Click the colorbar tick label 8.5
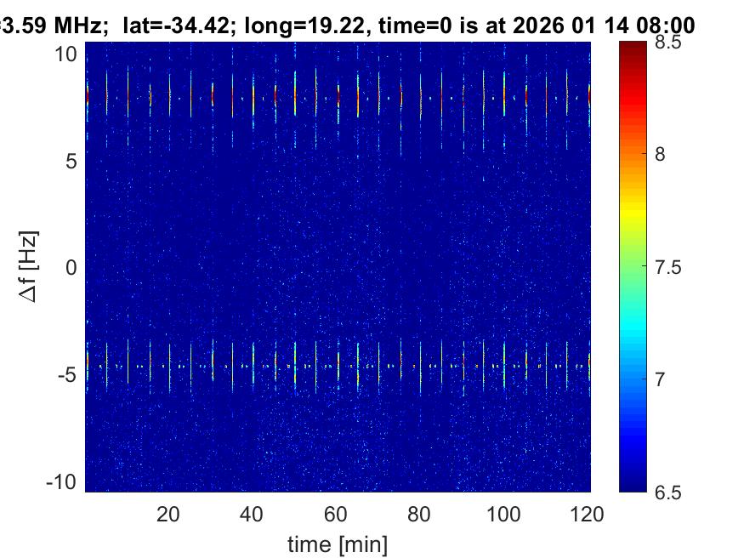 coord(674,43)
